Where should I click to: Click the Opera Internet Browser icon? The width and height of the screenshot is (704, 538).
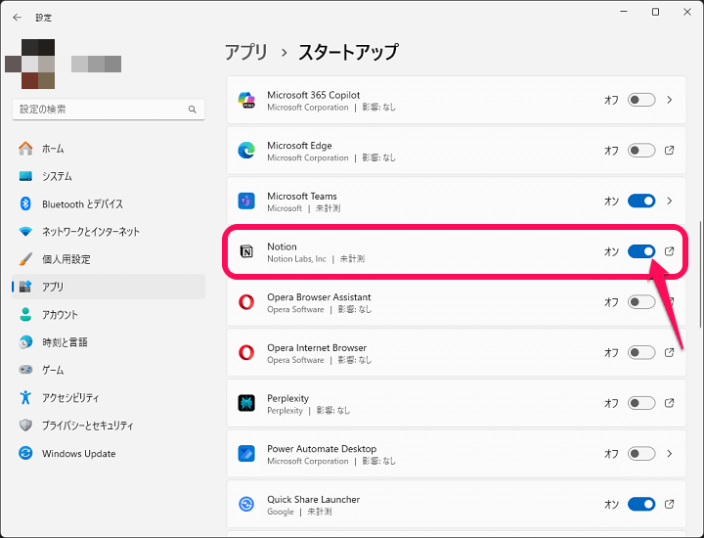pyautogui.click(x=246, y=352)
